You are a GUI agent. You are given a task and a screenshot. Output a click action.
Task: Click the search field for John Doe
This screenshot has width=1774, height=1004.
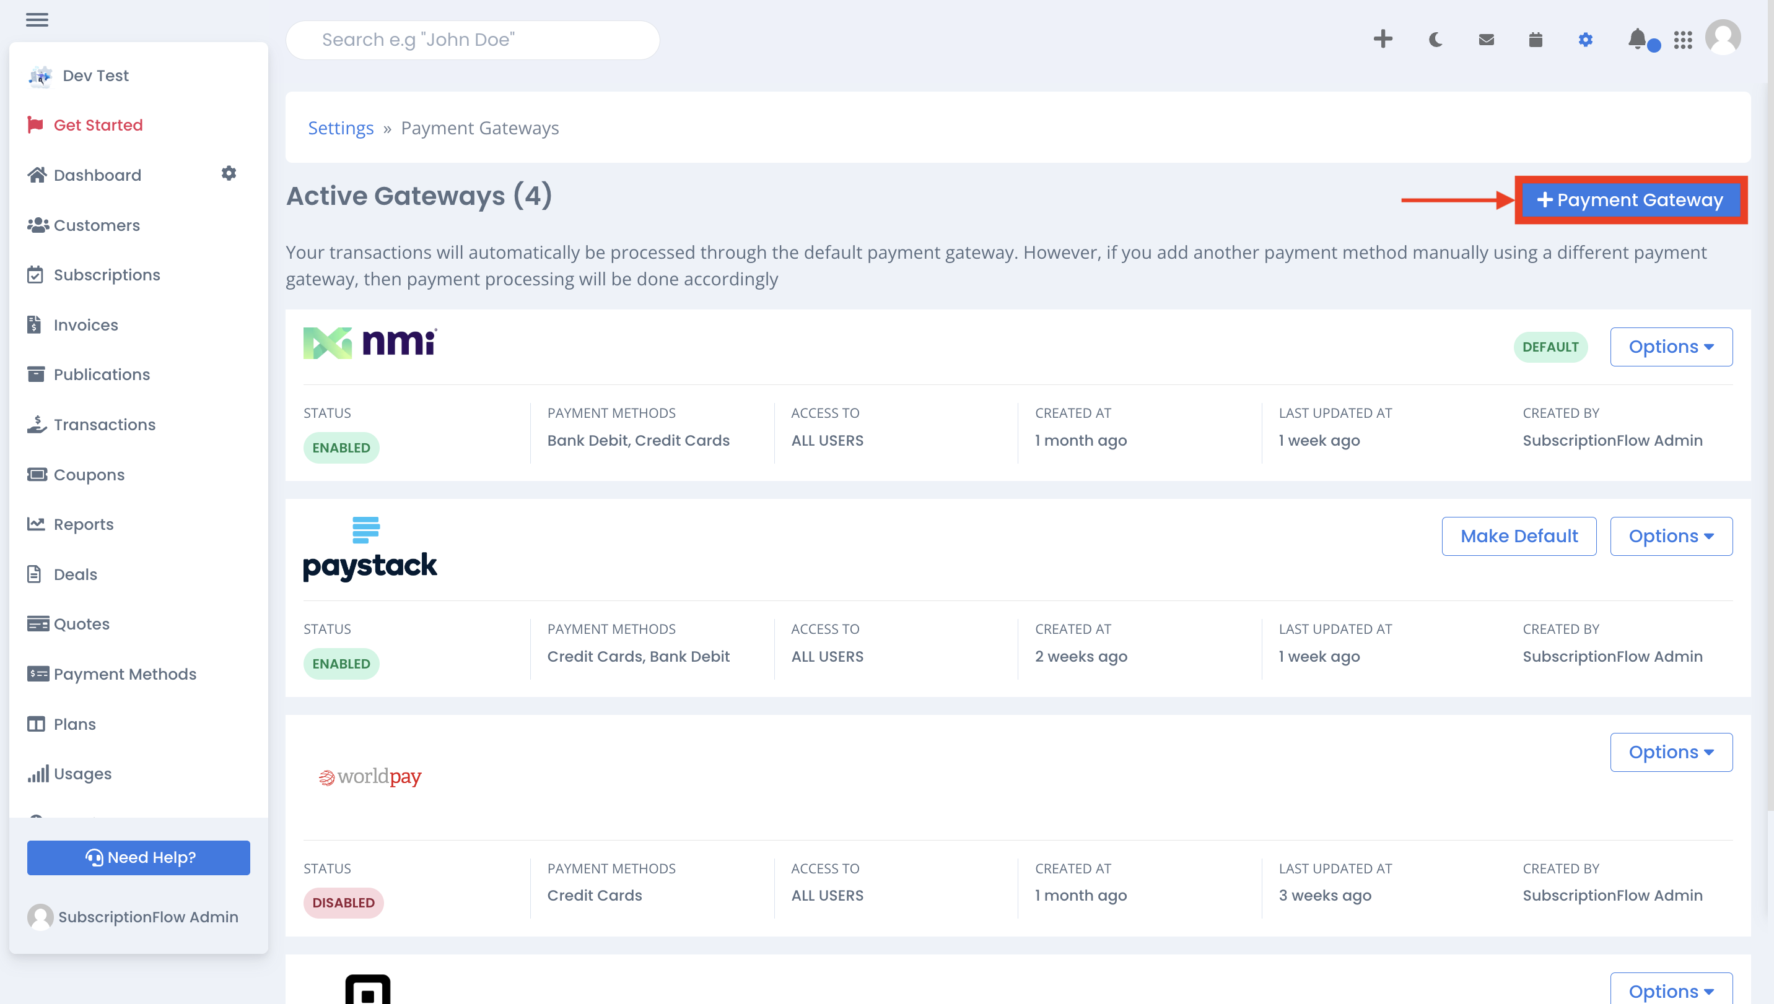473,39
